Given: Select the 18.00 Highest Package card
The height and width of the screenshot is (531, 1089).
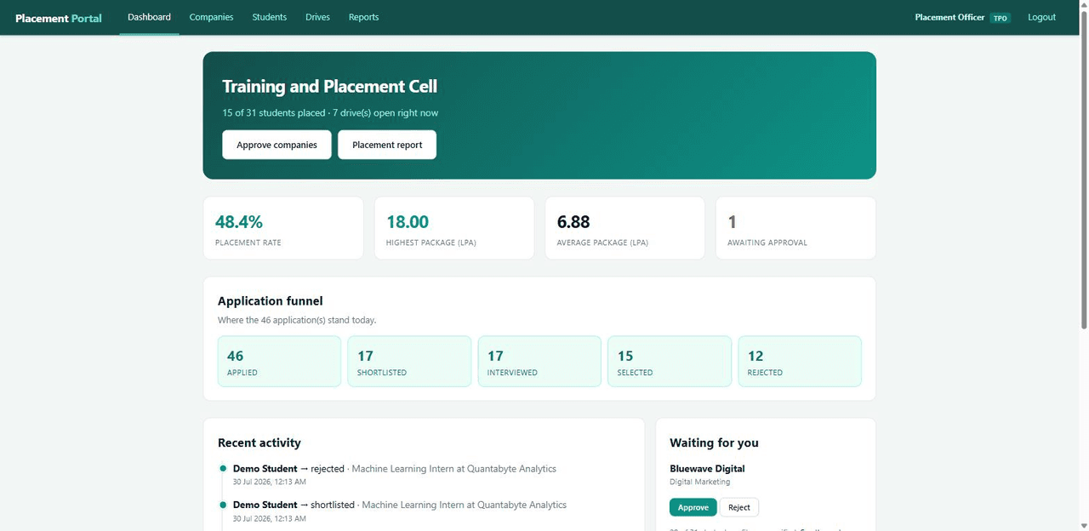Looking at the screenshot, I should point(454,228).
